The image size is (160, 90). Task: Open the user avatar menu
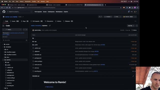point(135,12)
